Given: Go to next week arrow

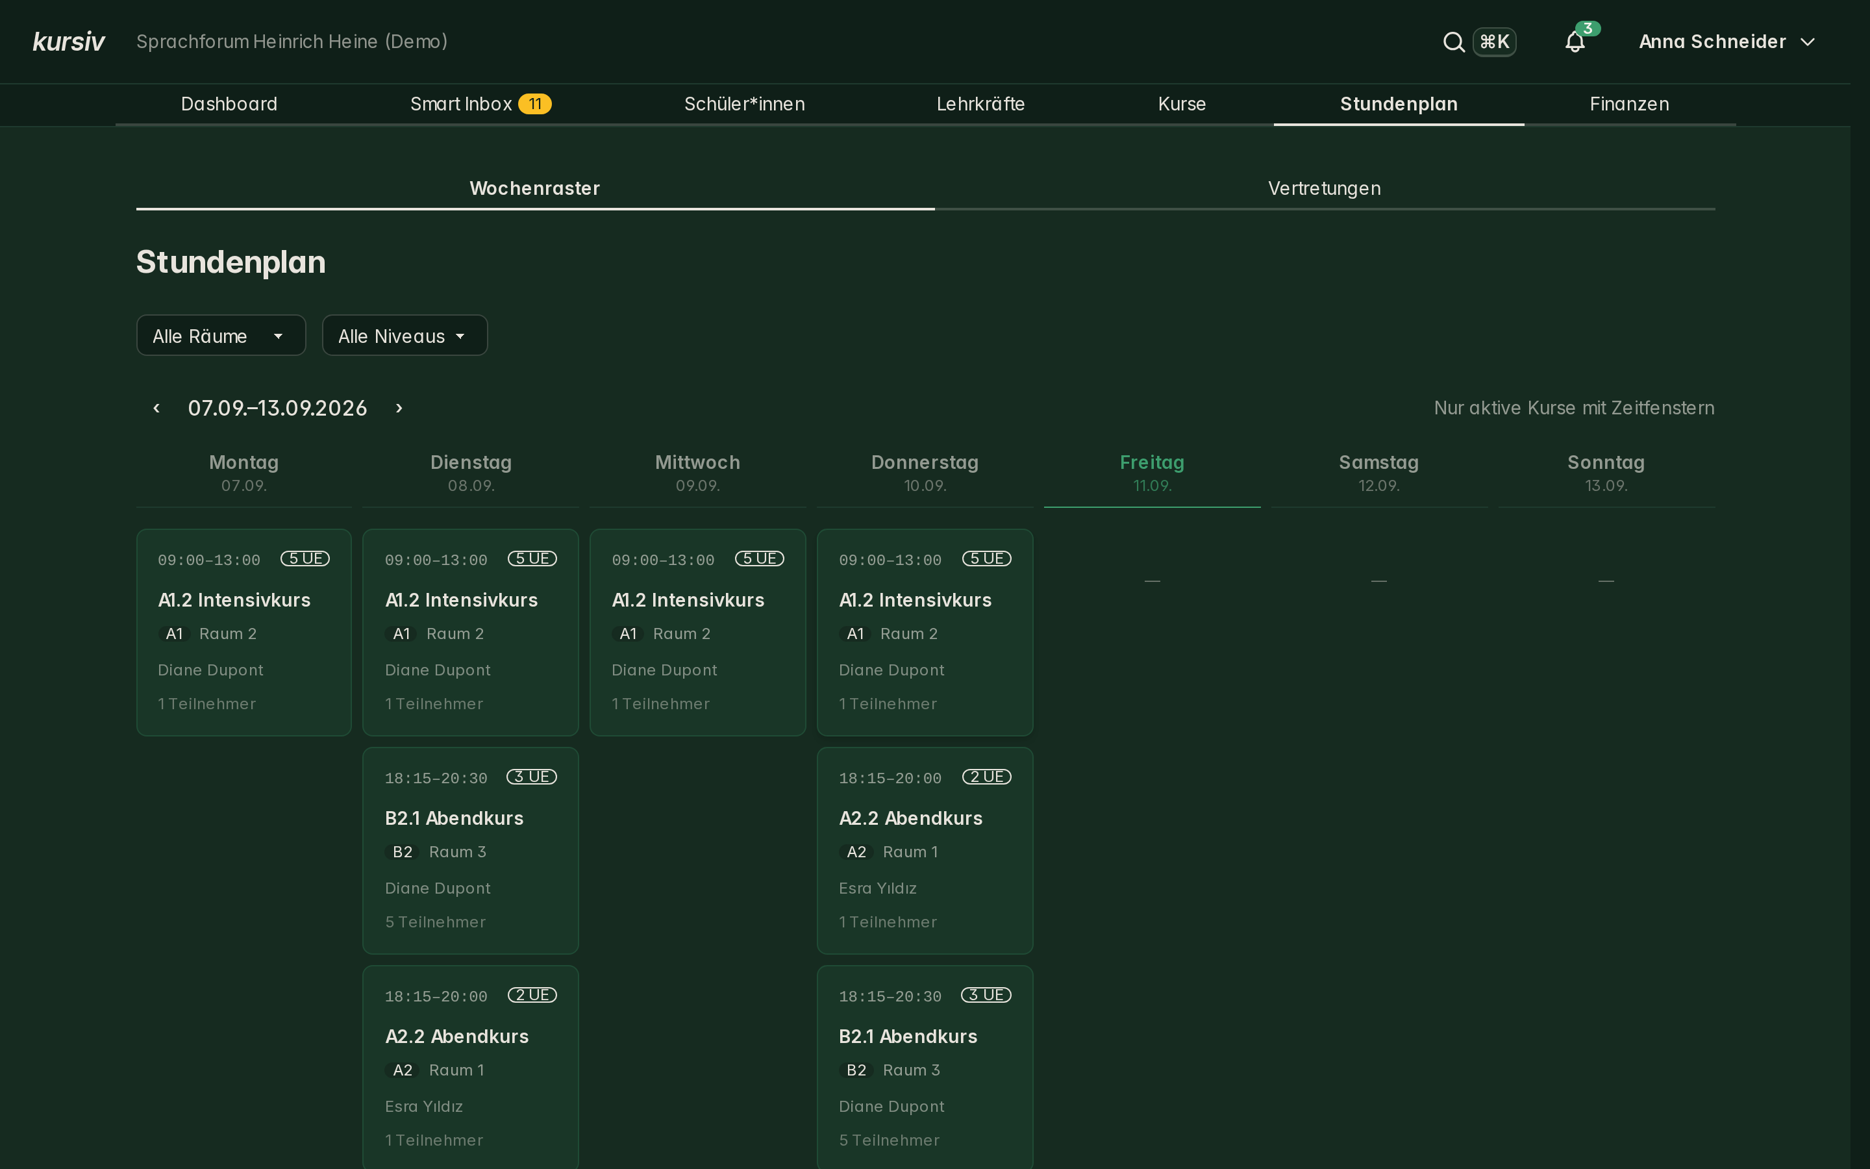Looking at the screenshot, I should (399, 407).
